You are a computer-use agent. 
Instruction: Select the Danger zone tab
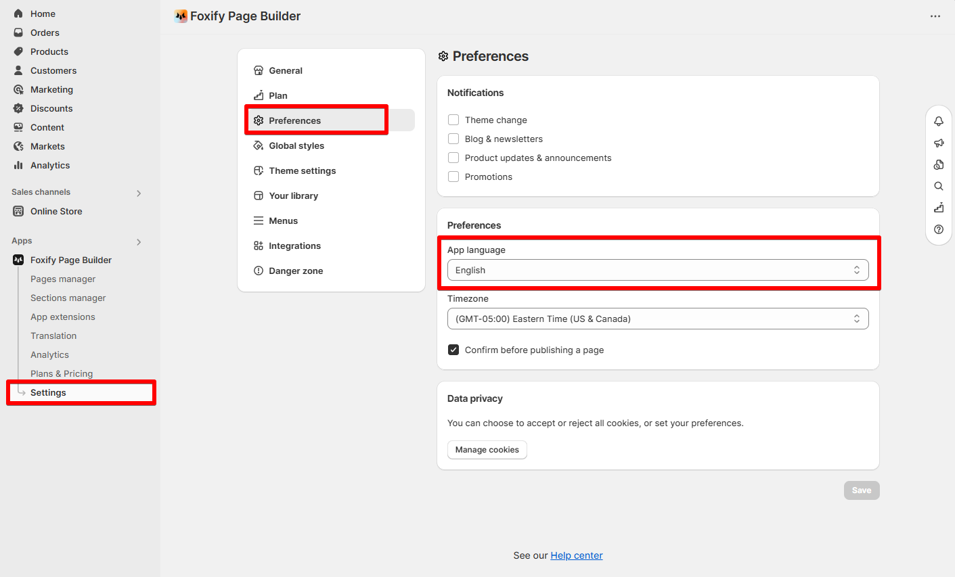[x=331, y=271]
